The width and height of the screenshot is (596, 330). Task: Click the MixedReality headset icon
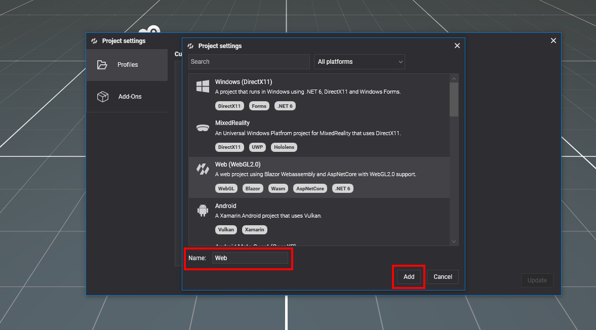[203, 128]
